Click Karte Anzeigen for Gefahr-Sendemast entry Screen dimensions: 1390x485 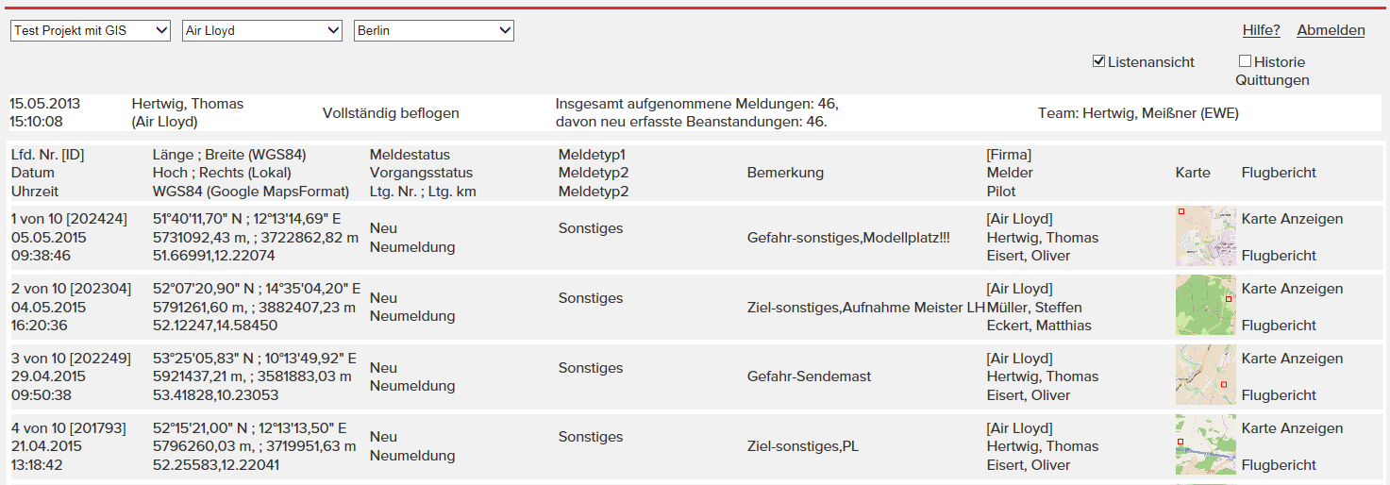tap(1292, 359)
